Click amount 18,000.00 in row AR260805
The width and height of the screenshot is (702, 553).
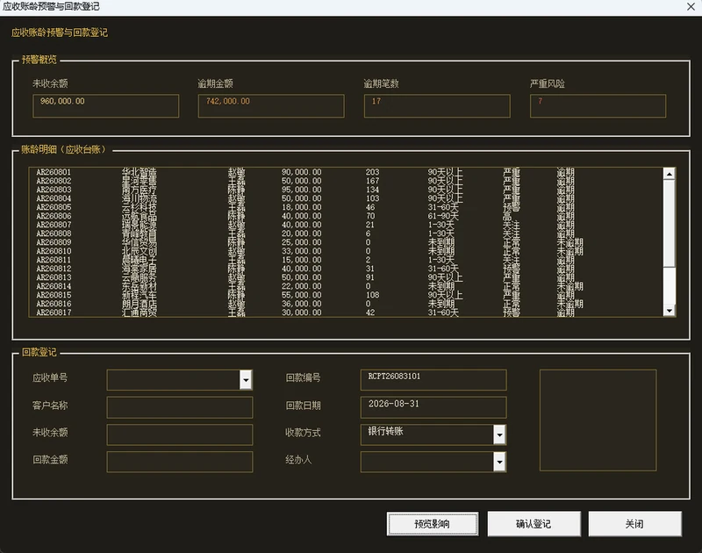click(301, 207)
